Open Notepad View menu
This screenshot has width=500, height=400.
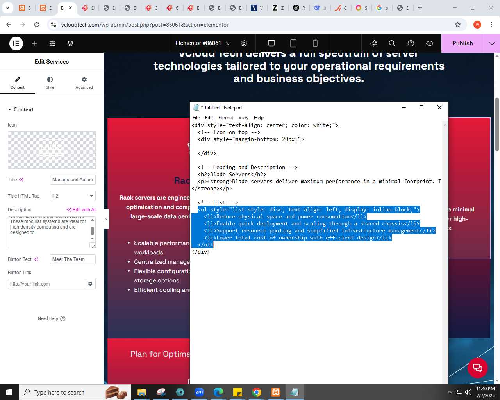pyautogui.click(x=243, y=118)
